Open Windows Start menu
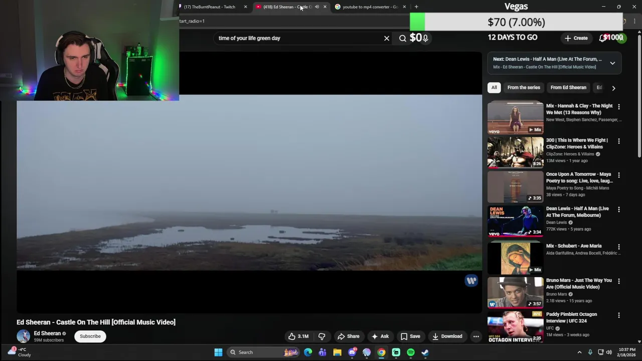Image resolution: width=642 pixels, height=361 pixels. pos(218,352)
